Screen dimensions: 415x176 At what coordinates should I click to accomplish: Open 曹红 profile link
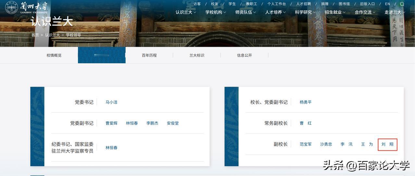306,123
